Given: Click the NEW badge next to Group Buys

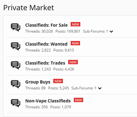Looking at the screenshot, I should [58, 81].
